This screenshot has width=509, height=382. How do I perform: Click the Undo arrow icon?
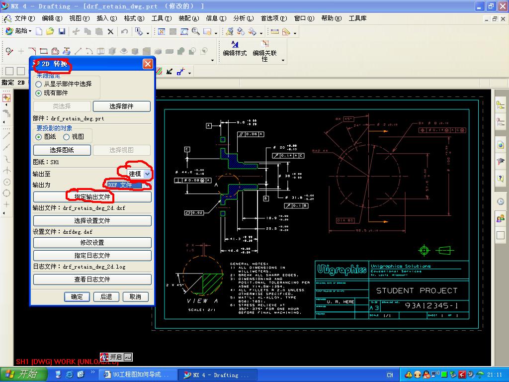[124, 31]
